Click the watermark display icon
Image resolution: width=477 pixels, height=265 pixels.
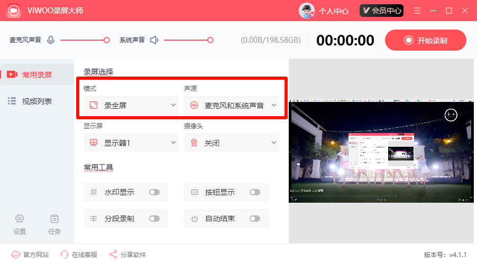pyautogui.click(x=94, y=192)
